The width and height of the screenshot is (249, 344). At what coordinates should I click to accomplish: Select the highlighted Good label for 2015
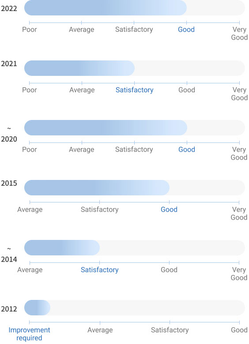pos(169,209)
